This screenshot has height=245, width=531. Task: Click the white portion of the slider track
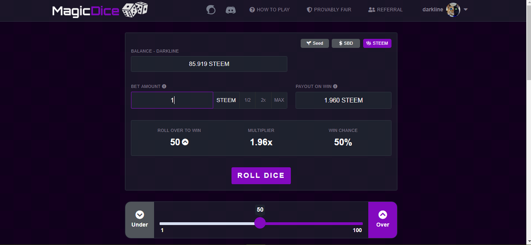pyautogui.click(x=207, y=223)
